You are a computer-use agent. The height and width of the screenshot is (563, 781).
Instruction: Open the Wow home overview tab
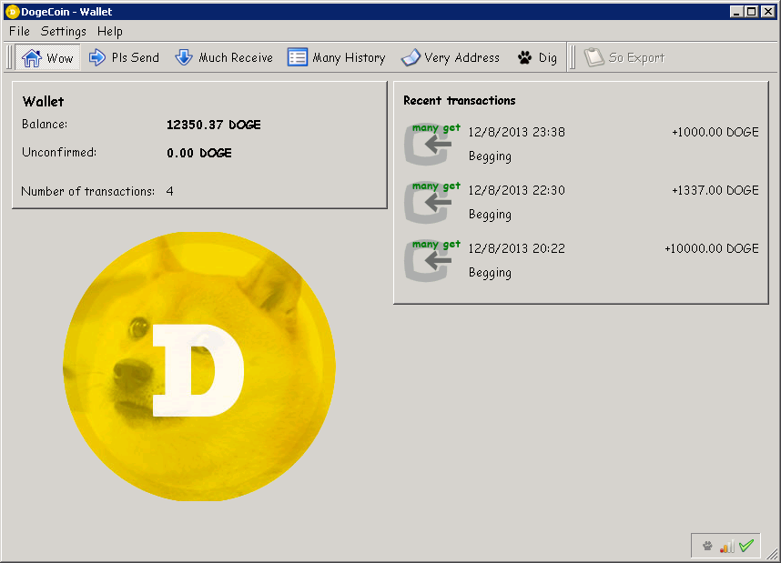point(48,57)
